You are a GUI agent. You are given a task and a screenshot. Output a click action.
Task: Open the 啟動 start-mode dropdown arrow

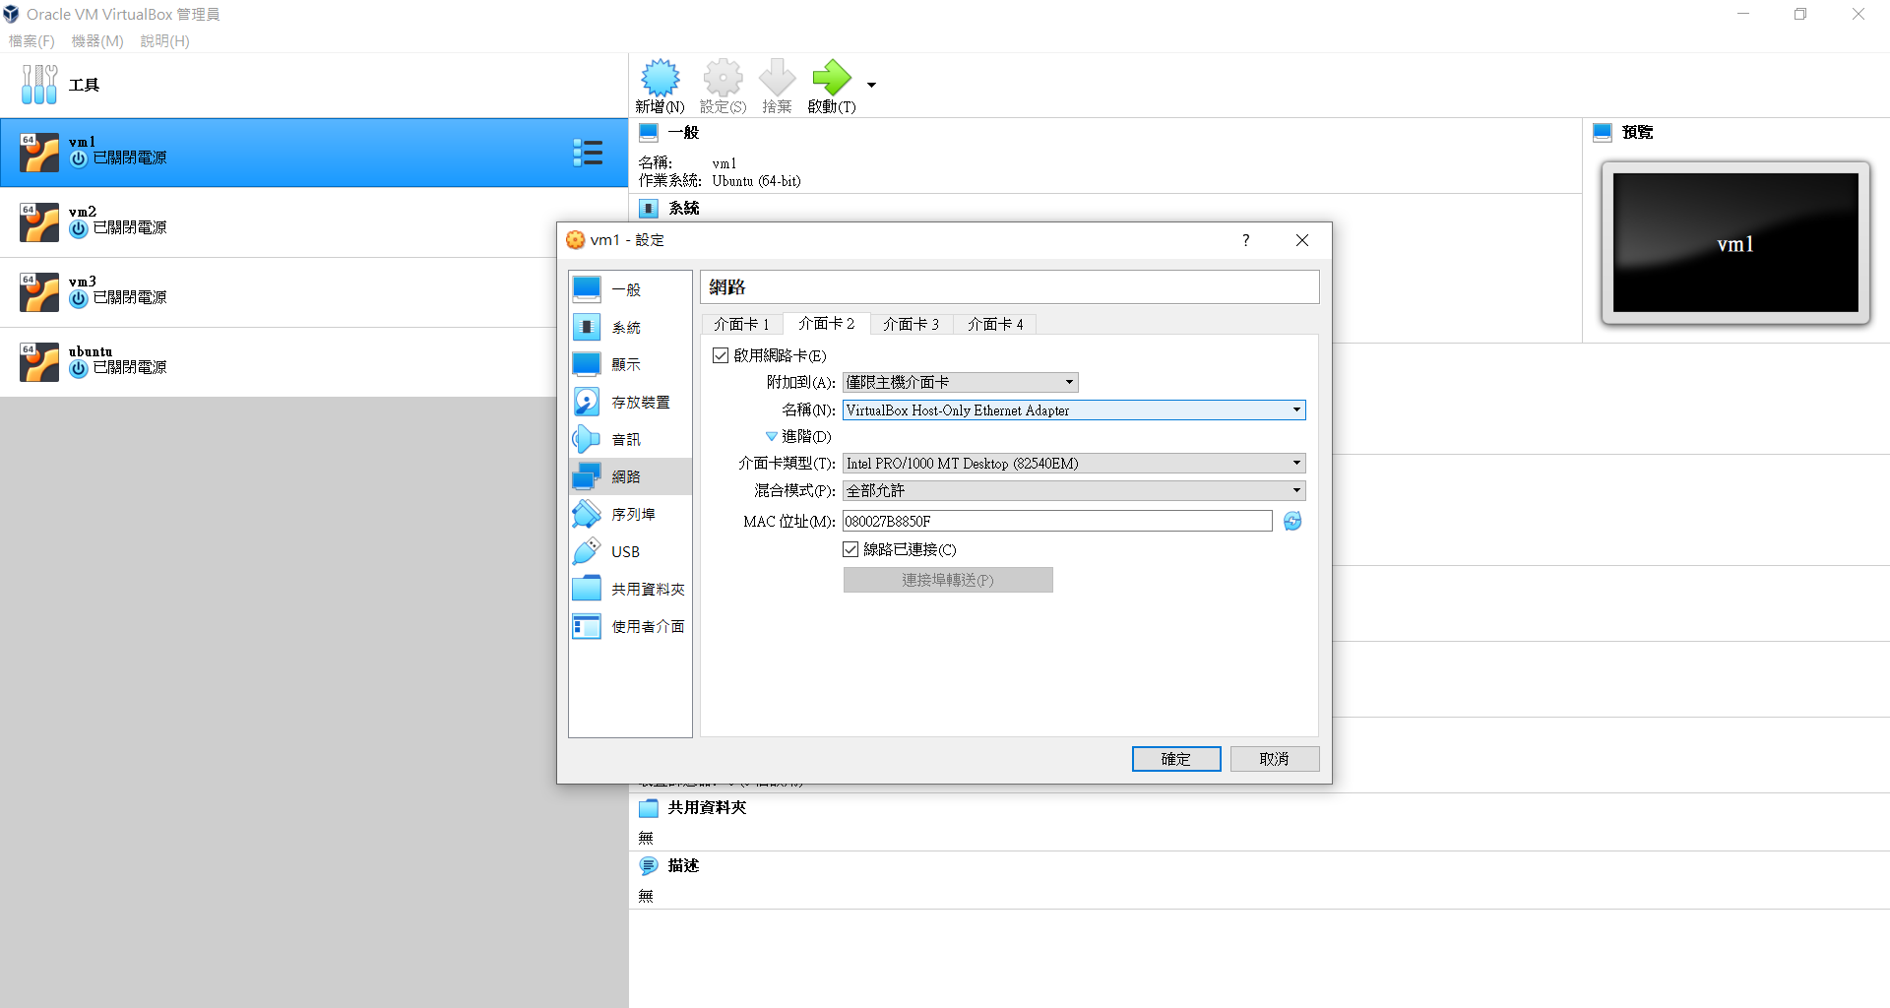point(871,85)
